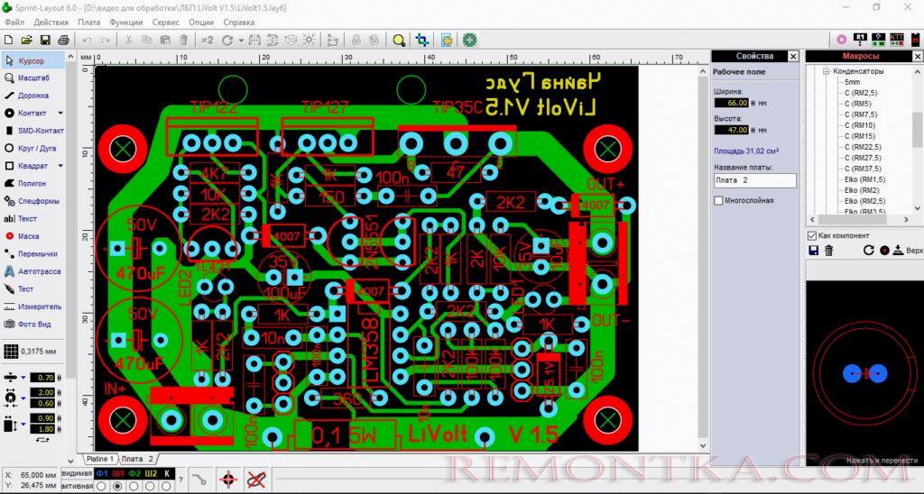Set Ф1 as active layer
This screenshot has width=924, height=494.
[x=101, y=487]
